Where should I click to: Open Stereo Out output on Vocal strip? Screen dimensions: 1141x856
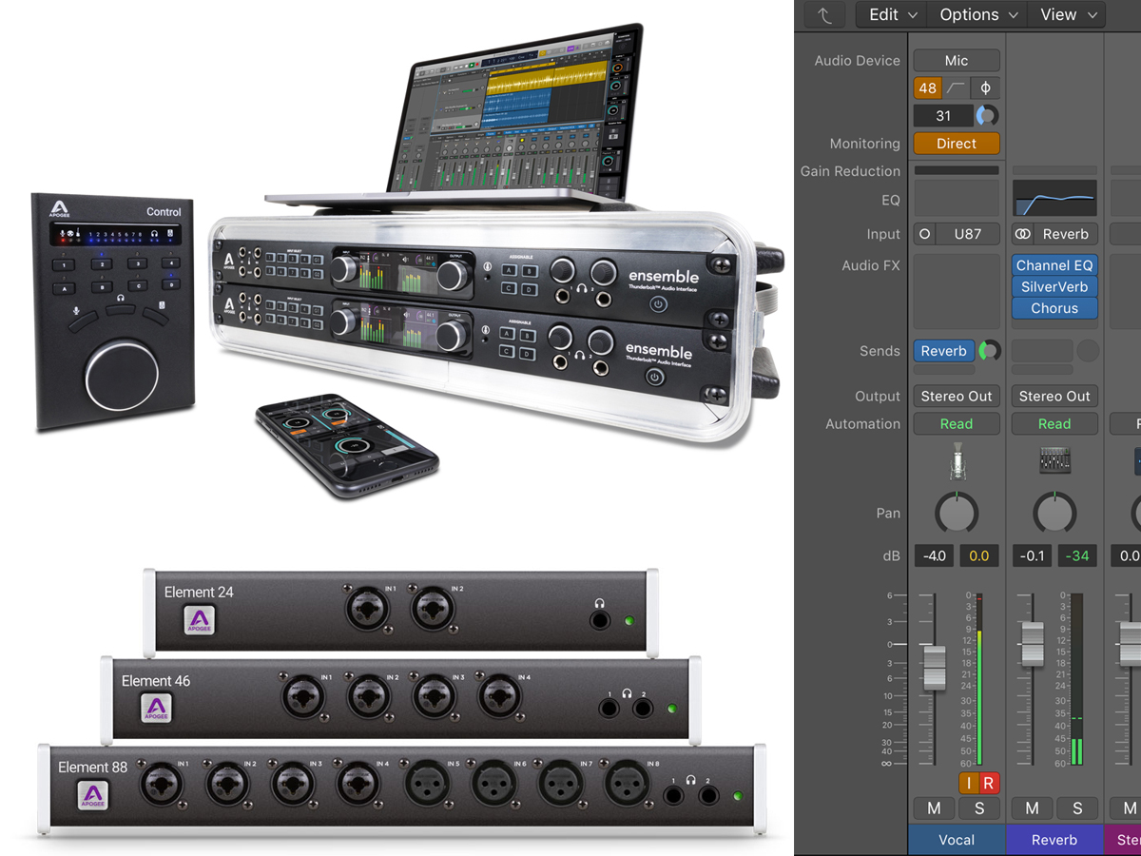pos(957,396)
